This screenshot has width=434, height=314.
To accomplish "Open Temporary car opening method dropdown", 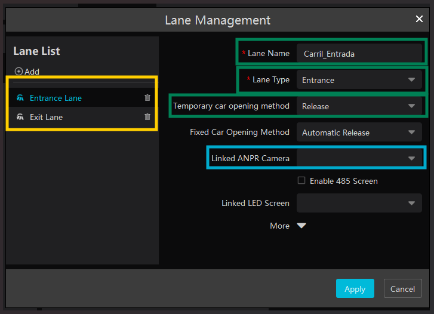I will pyautogui.click(x=359, y=106).
